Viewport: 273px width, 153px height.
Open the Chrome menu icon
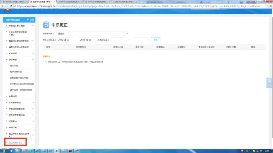click(270, 6)
